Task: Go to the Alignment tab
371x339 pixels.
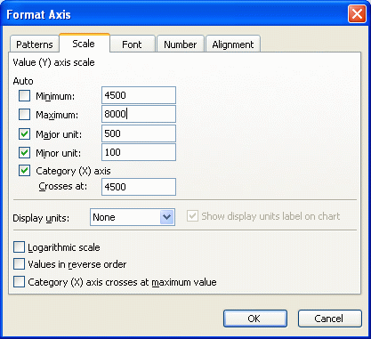Action: [233, 44]
